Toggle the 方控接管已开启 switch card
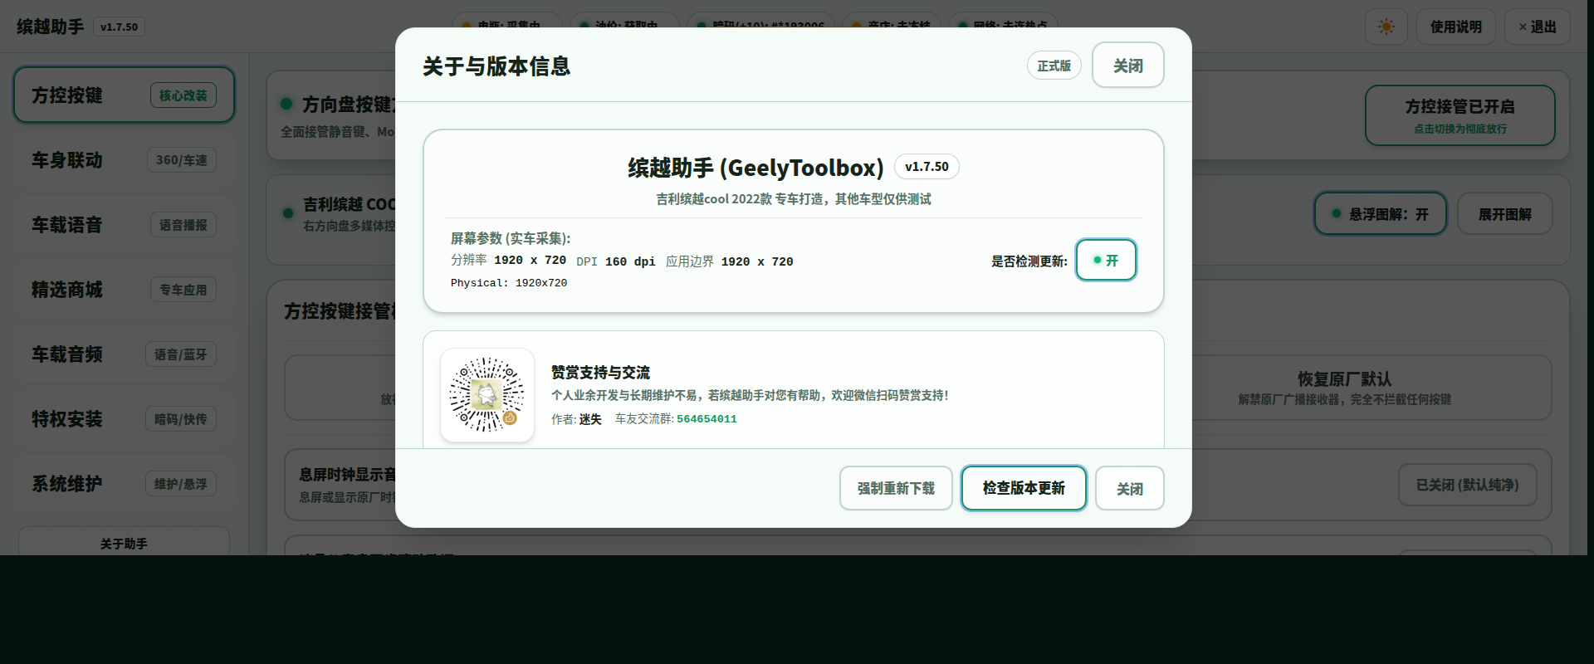Viewport: 1594px width, 664px height. (1460, 115)
